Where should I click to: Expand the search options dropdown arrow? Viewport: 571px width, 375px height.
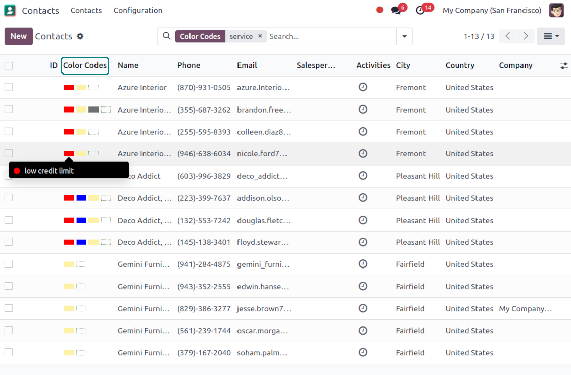(404, 36)
